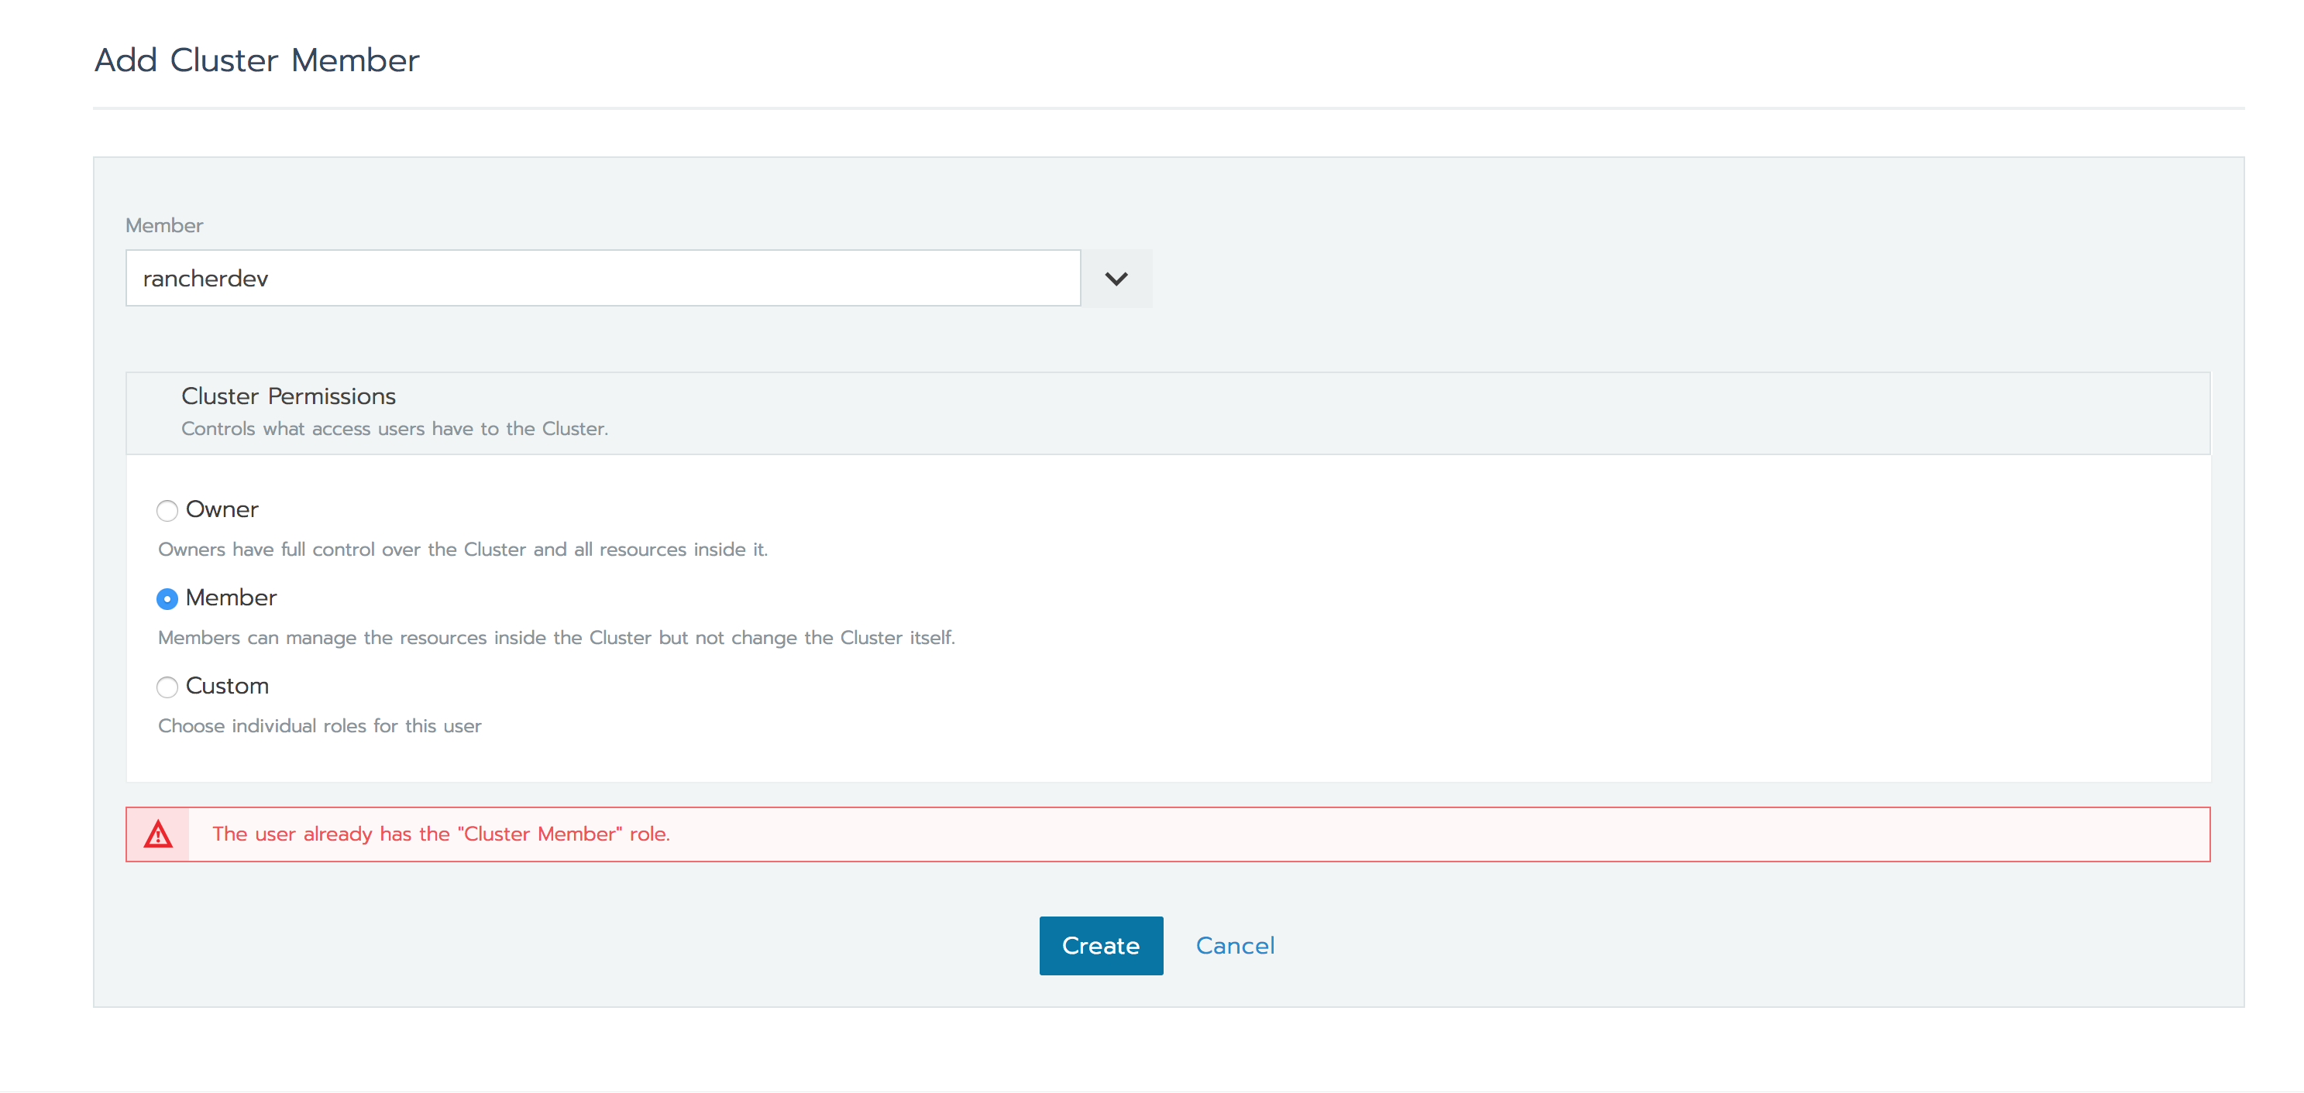The width and height of the screenshot is (2304, 1093).
Task: Click the already has Cluster Member role message
Action: tap(441, 834)
